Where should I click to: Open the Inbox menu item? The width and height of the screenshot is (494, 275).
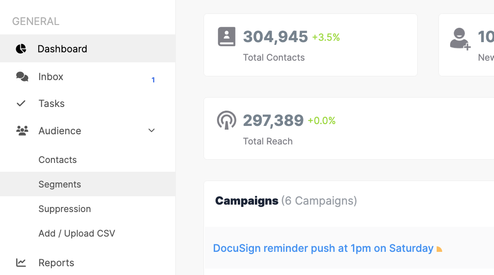(51, 76)
